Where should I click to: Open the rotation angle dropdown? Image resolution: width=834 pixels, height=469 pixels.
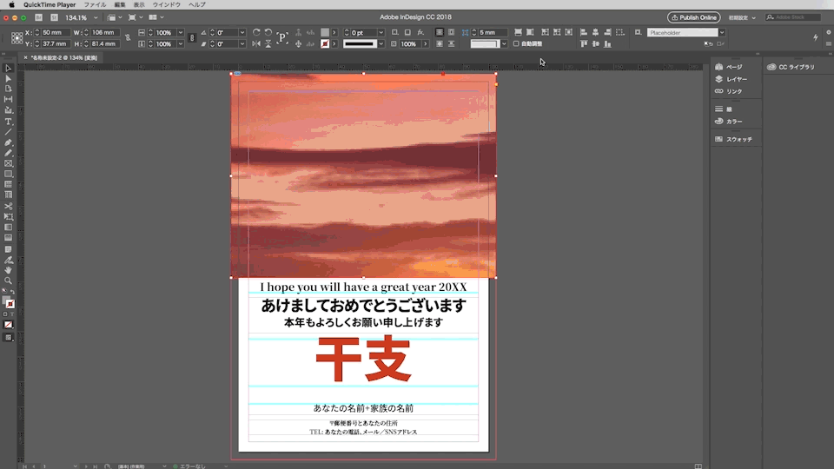[242, 32]
